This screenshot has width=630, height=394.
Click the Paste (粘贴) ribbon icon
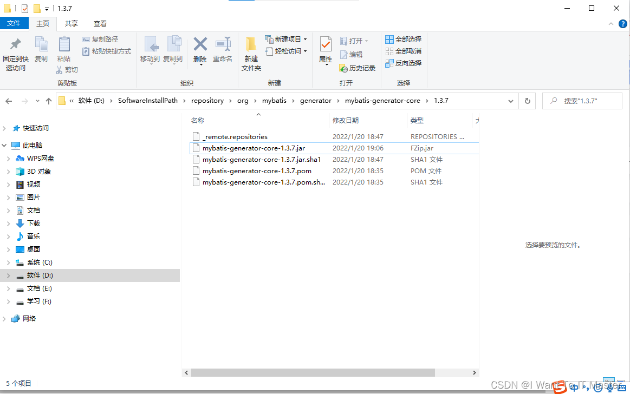[x=64, y=44]
